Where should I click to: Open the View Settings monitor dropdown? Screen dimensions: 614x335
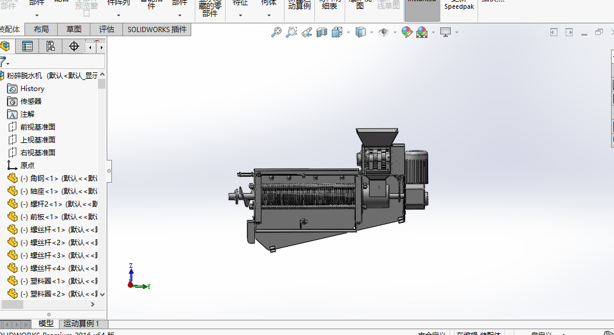448,33
